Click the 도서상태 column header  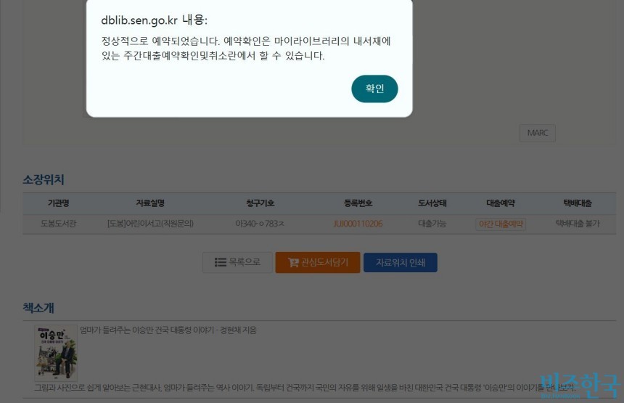[432, 203]
